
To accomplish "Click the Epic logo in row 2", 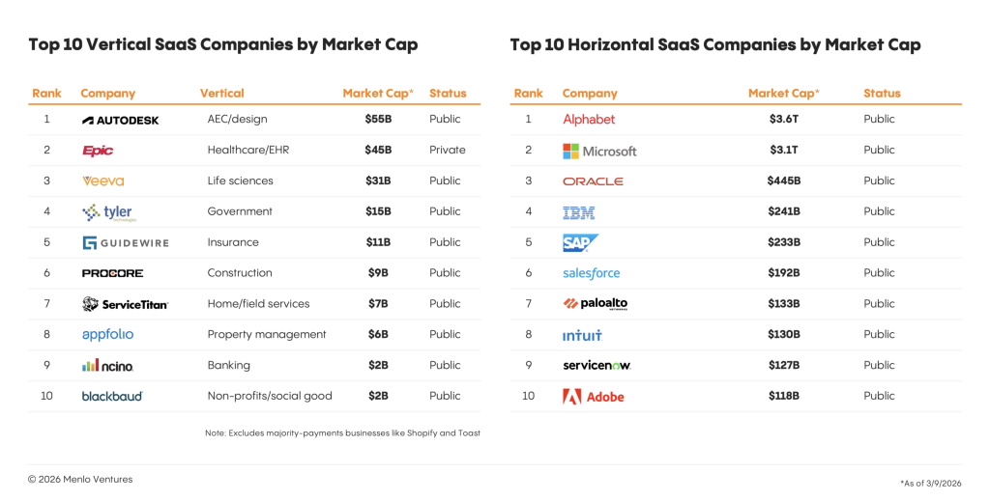I will pos(98,151).
